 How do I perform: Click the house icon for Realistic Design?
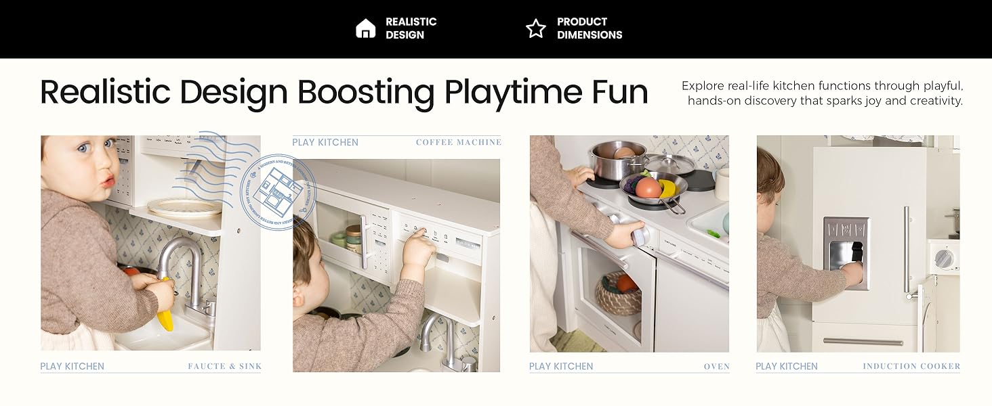(365, 28)
